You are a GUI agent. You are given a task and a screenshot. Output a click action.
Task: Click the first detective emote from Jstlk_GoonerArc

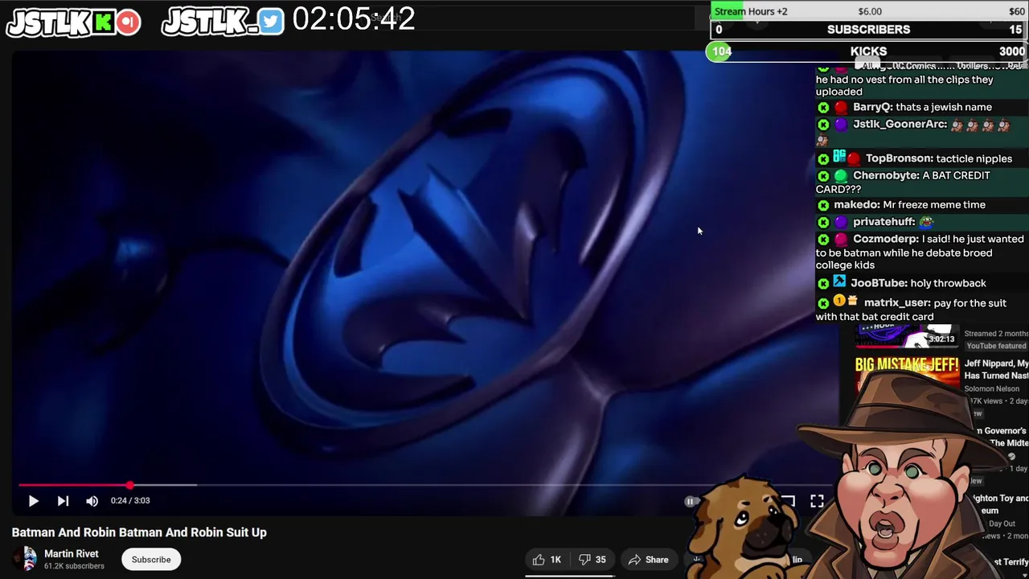tap(957, 125)
